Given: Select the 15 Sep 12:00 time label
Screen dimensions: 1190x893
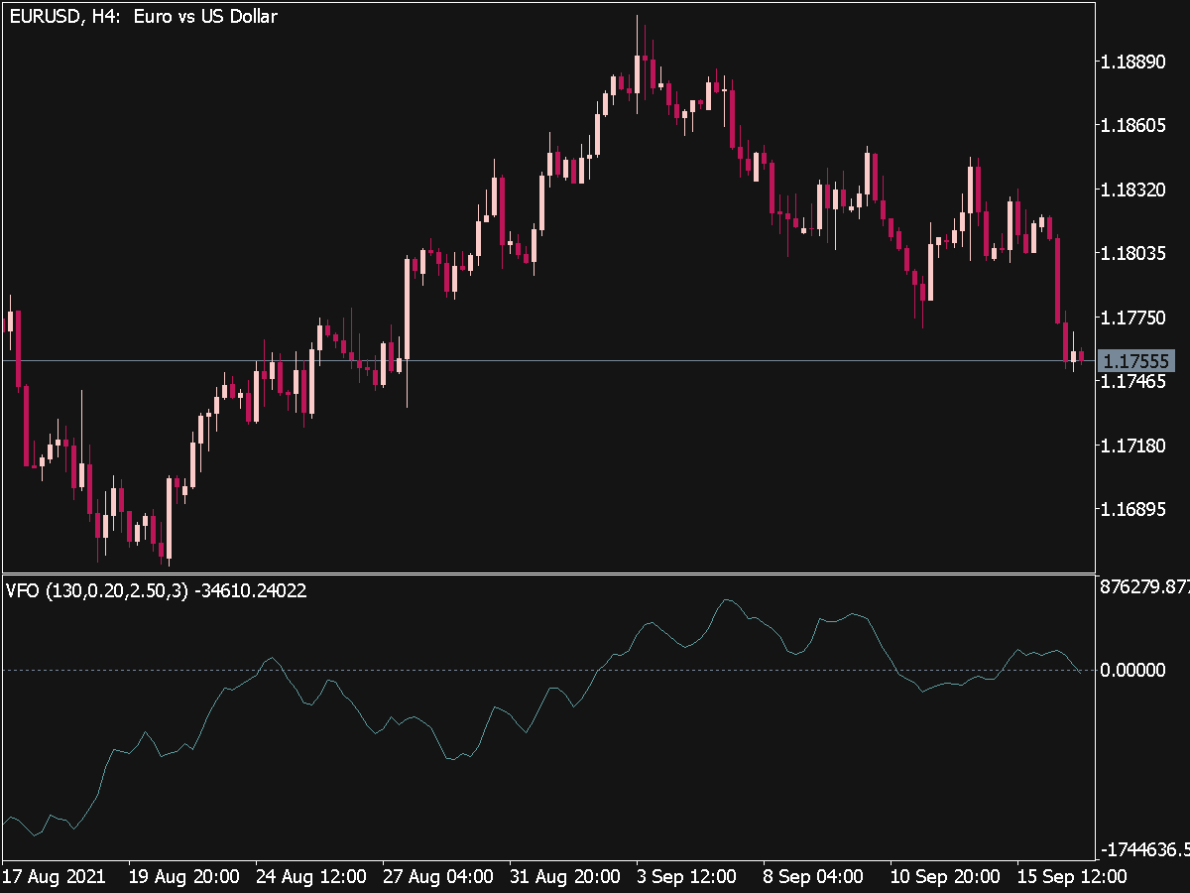Looking at the screenshot, I should pos(1072,877).
